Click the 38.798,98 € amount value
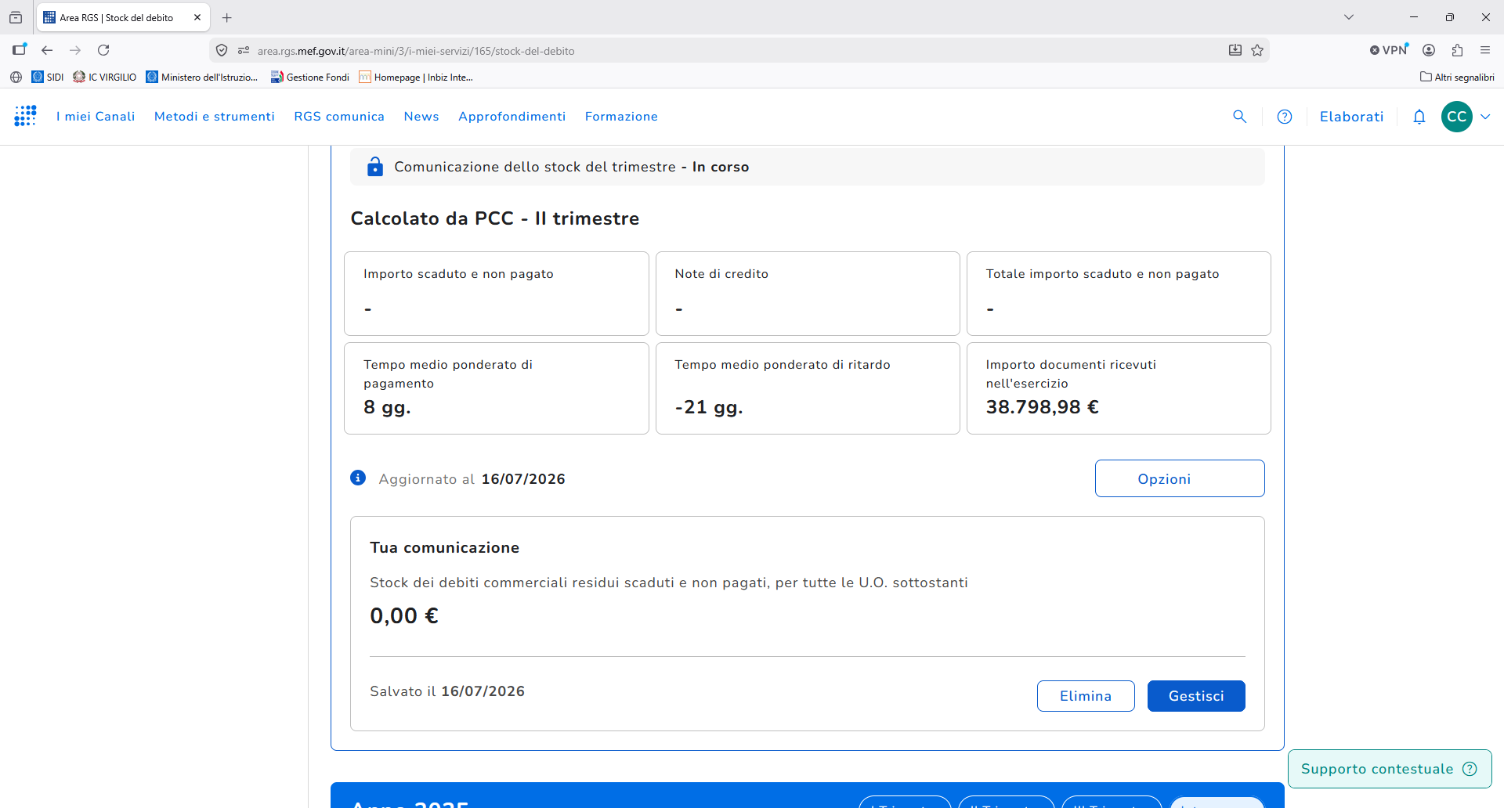 [1042, 407]
